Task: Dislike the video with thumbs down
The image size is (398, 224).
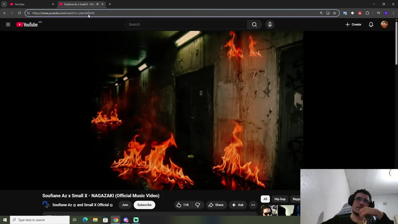Action: (x=198, y=205)
